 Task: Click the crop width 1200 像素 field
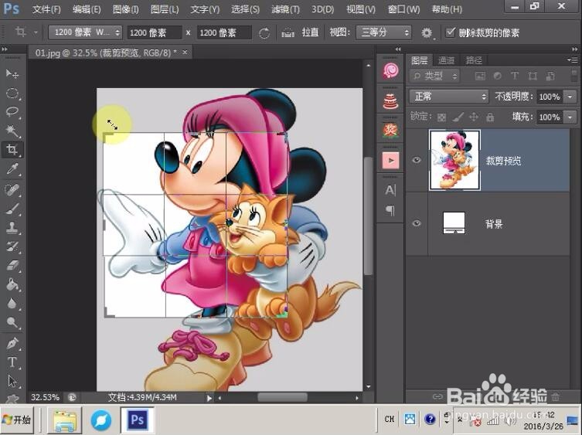(155, 32)
